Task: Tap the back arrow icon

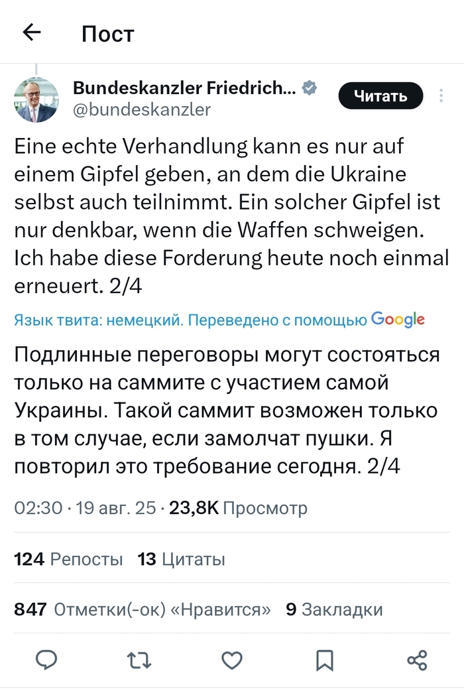Action: [32, 32]
